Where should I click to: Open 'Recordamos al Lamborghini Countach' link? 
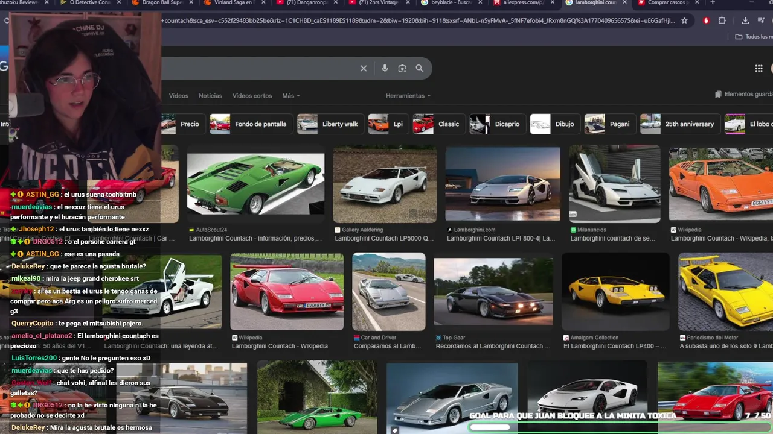point(493,346)
